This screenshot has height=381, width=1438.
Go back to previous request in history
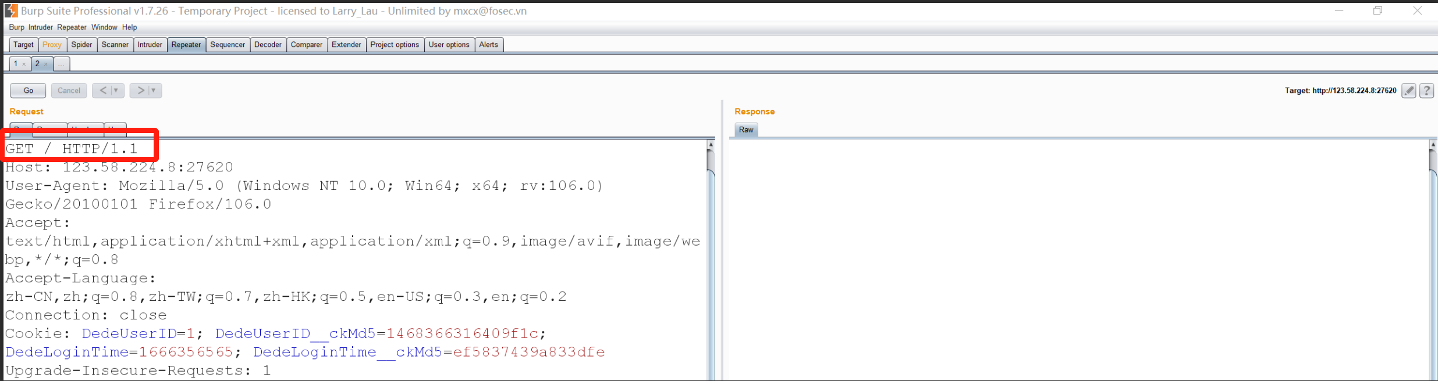tap(103, 90)
